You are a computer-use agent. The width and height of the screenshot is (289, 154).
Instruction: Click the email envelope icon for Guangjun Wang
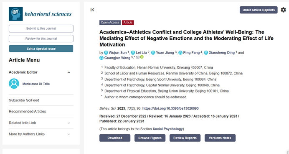tap(138, 57)
